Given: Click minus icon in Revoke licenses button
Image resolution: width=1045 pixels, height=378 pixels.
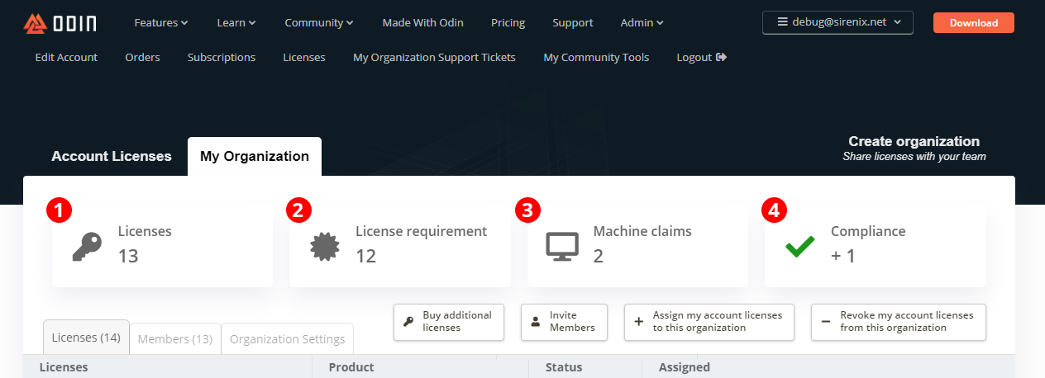Looking at the screenshot, I should pyautogui.click(x=826, y=322).
